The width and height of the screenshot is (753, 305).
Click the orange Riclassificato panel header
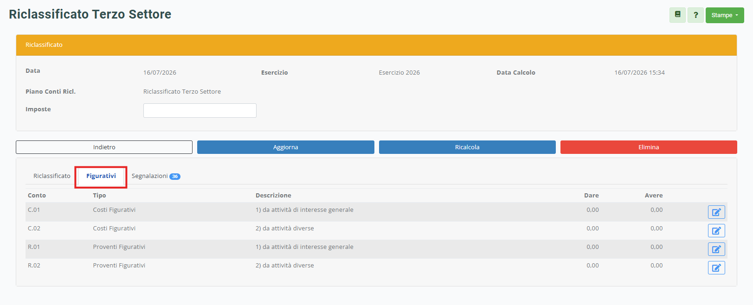point(376,45)
